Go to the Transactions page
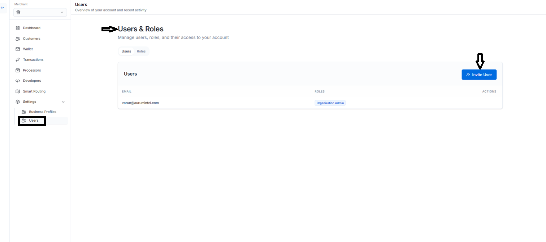546x242 pixels. coord(33,60)
